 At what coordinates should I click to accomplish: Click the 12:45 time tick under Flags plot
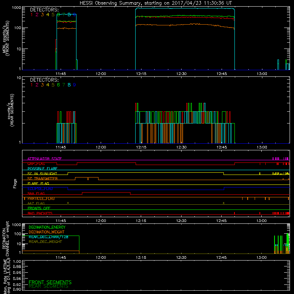pyautogui.click(x=222, y=221)
